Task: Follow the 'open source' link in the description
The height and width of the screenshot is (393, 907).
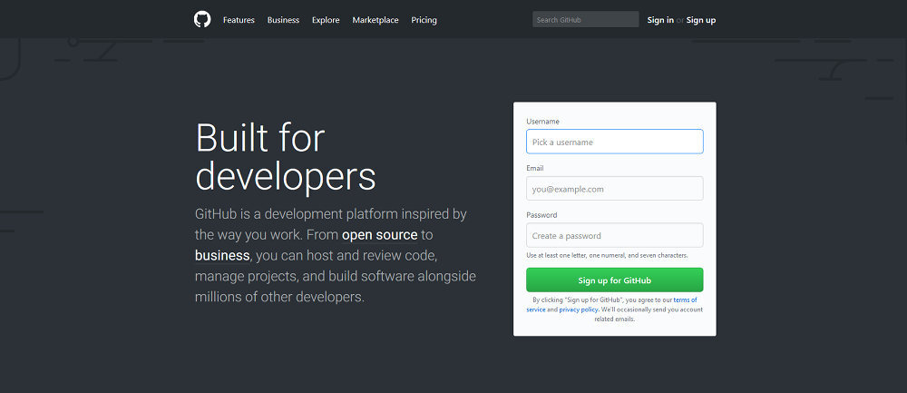Action: [379, 235]
